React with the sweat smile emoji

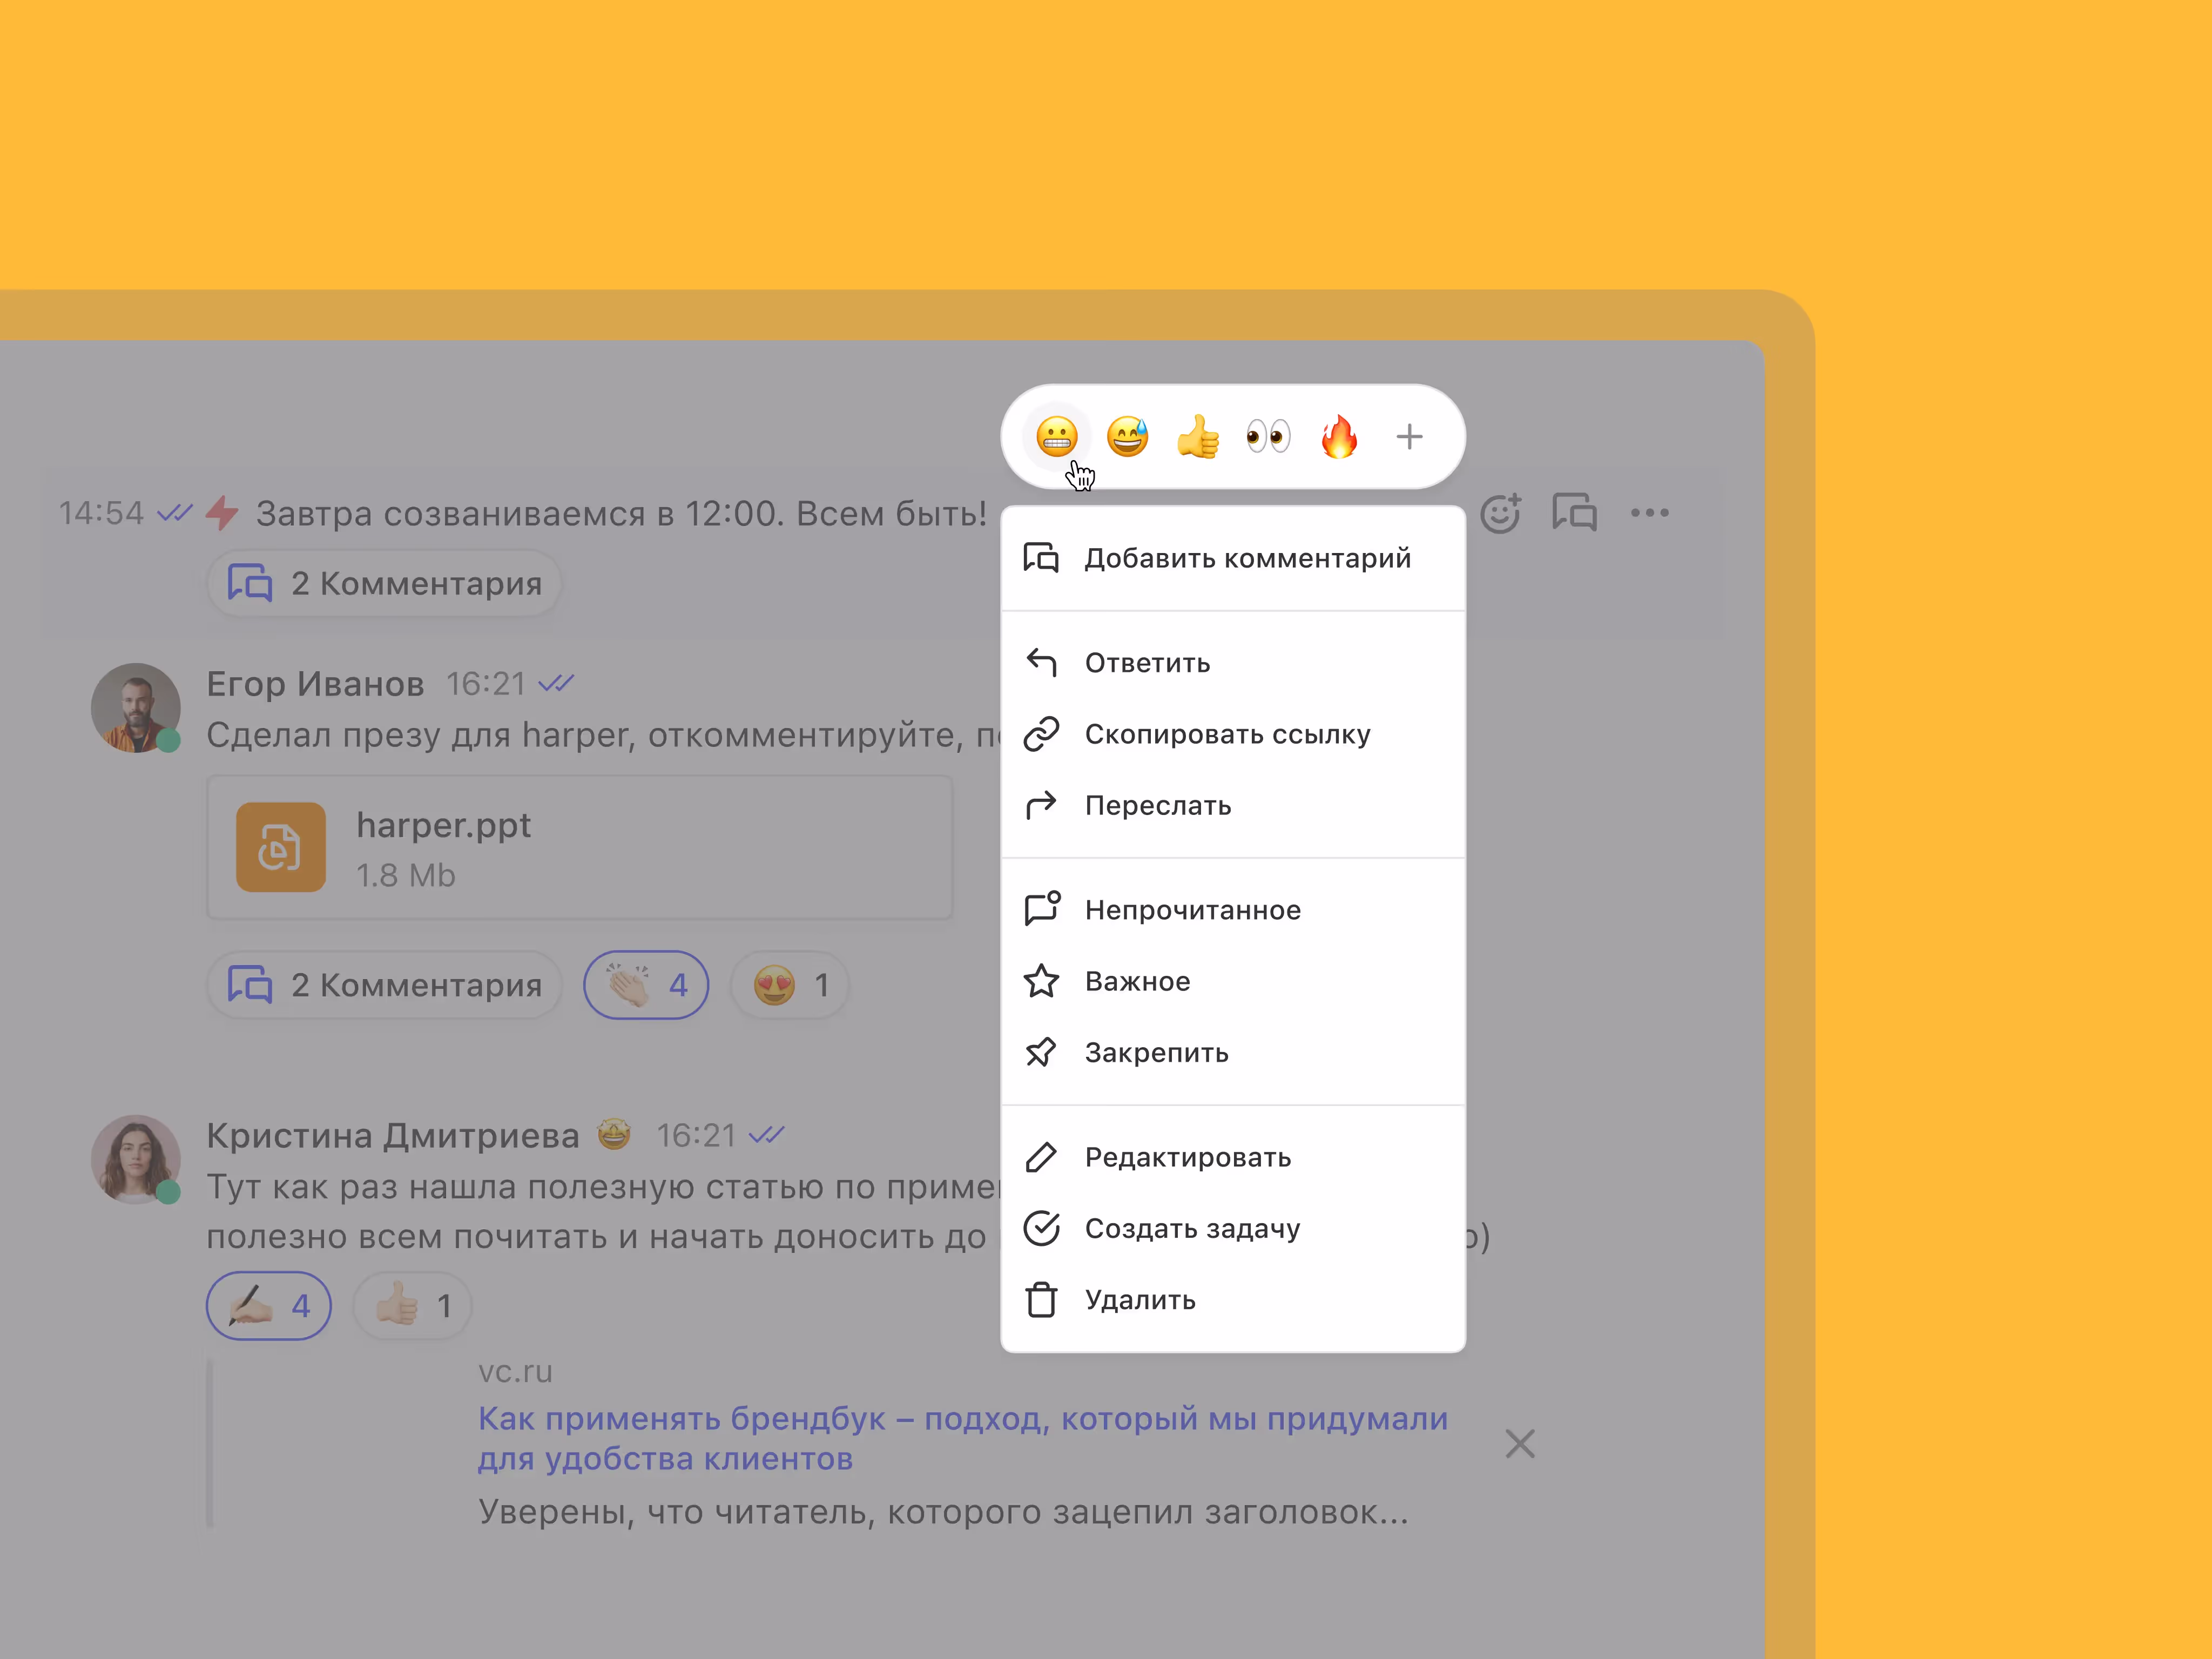(x=1127, y=437)
